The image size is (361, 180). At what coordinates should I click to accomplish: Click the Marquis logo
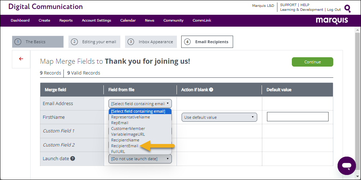pos(332,21)
